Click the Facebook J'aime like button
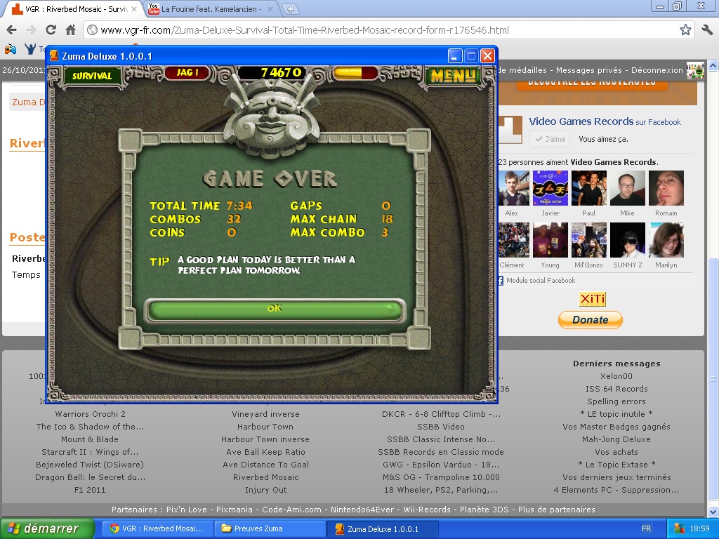Screen dimensions: 719x539 (x=549, y=139)
